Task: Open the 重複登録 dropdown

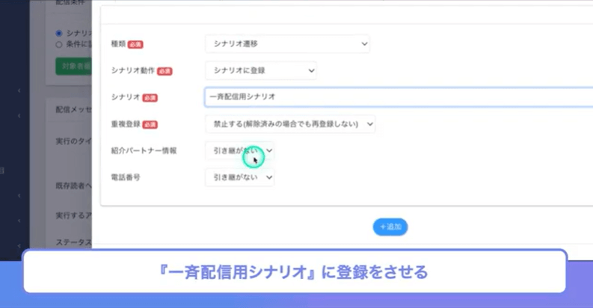Action: pyautogui.click(x=289, y=124)
